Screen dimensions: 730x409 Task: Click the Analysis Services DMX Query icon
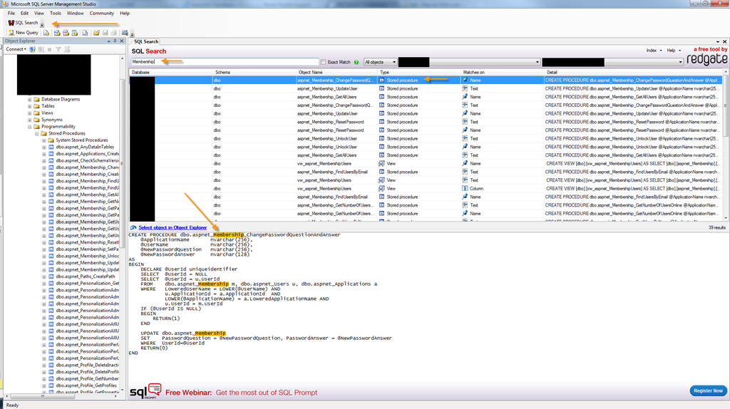pos(66,33)
